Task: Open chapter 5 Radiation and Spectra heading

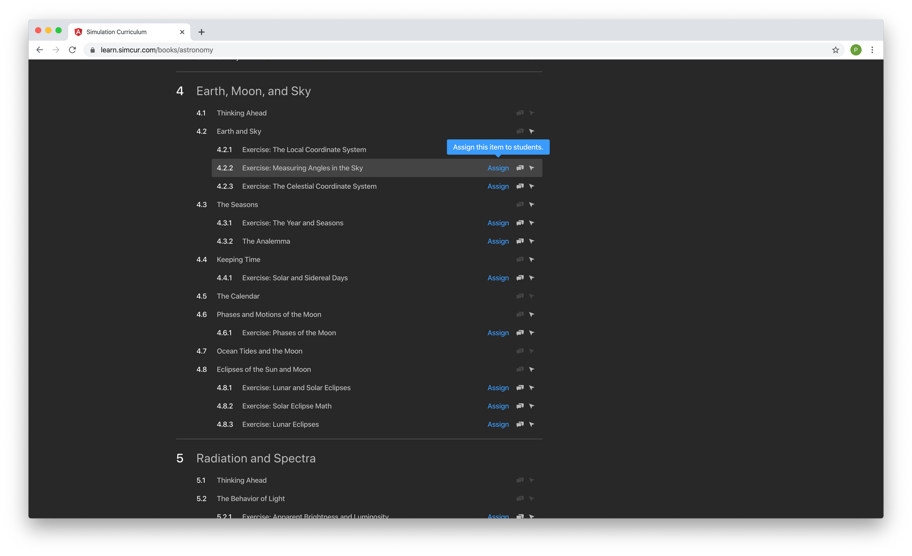Action: pyautogui.click(x=255, y=458)
